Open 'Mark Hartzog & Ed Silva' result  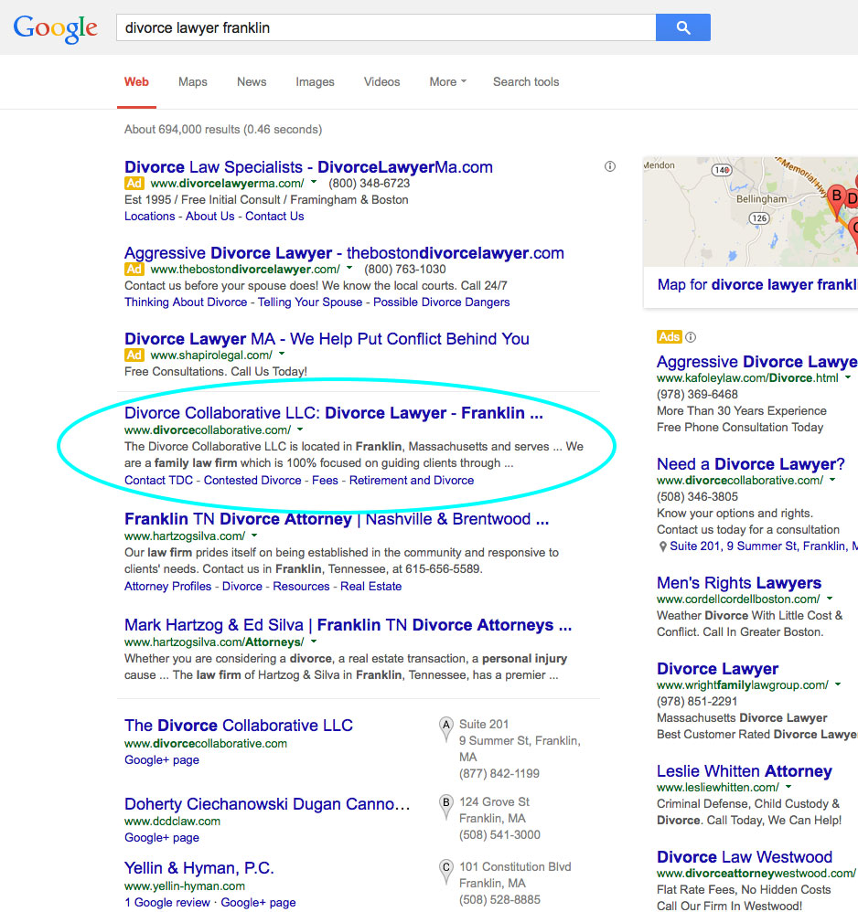pyautogui.click(x=349, y=625)
